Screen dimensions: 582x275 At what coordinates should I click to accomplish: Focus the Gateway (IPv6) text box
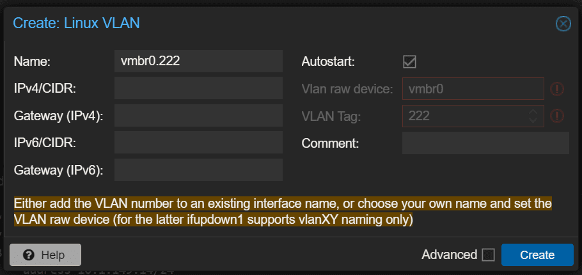coord(198,169)
